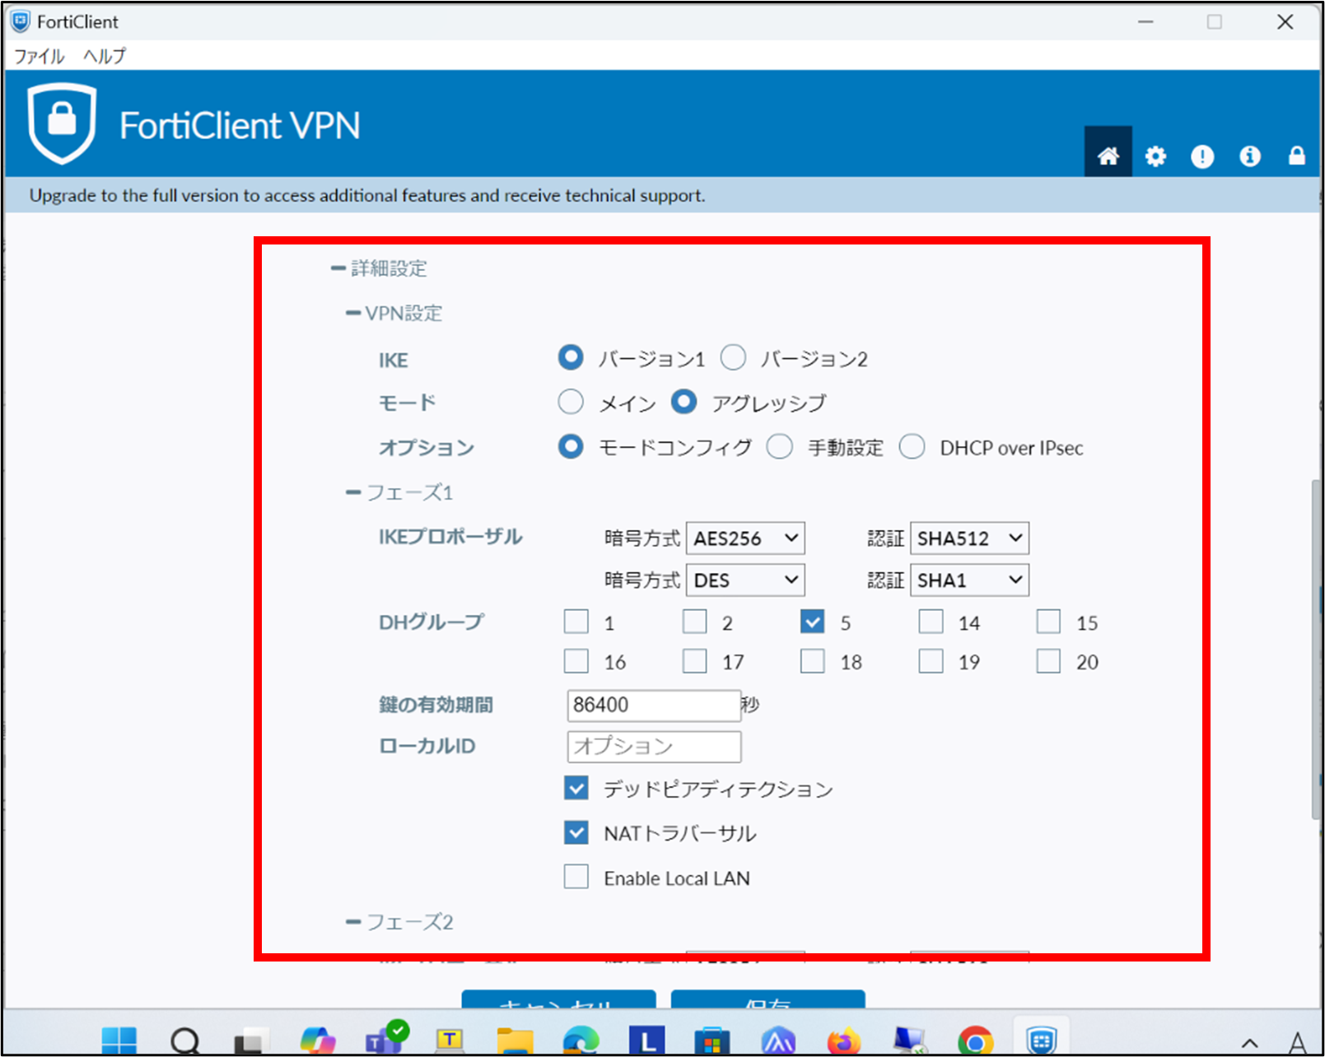Click the FortiClient VPN shield logo
Viewport: 1325px width, 1057px height.
[x=62, y=123]
